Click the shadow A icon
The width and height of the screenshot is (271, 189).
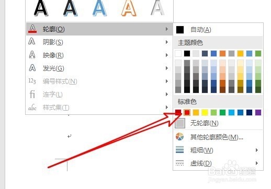pos(32,41)
